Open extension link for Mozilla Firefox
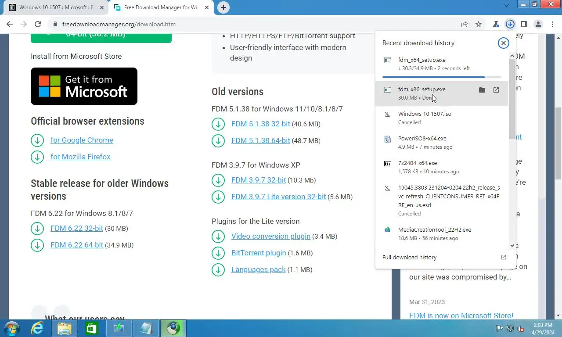The width and height of the screenshot is (562, 337). [80, 157]
